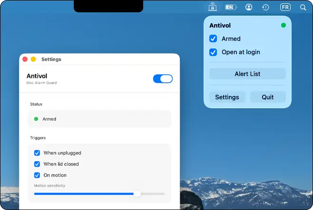Click the green Armed status dot in Settings
Image resolution: width=313 pixels, height=210 pixels.
click(36, 119)
